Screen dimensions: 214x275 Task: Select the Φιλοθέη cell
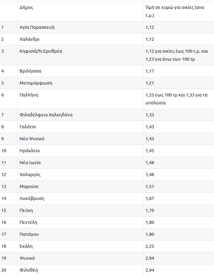click(29, 270)
